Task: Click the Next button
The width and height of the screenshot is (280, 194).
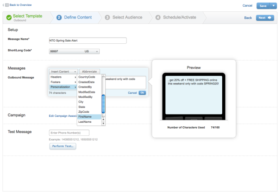Action: tap(265, 18)
